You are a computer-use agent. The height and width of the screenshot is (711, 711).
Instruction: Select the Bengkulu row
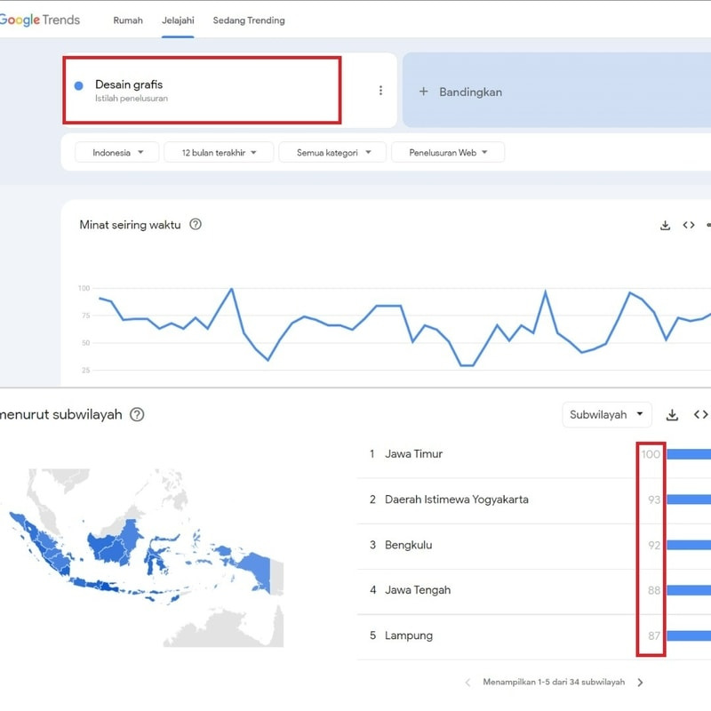click(x=534, y=545)
